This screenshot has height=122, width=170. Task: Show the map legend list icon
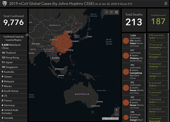[x=112, y=12]
